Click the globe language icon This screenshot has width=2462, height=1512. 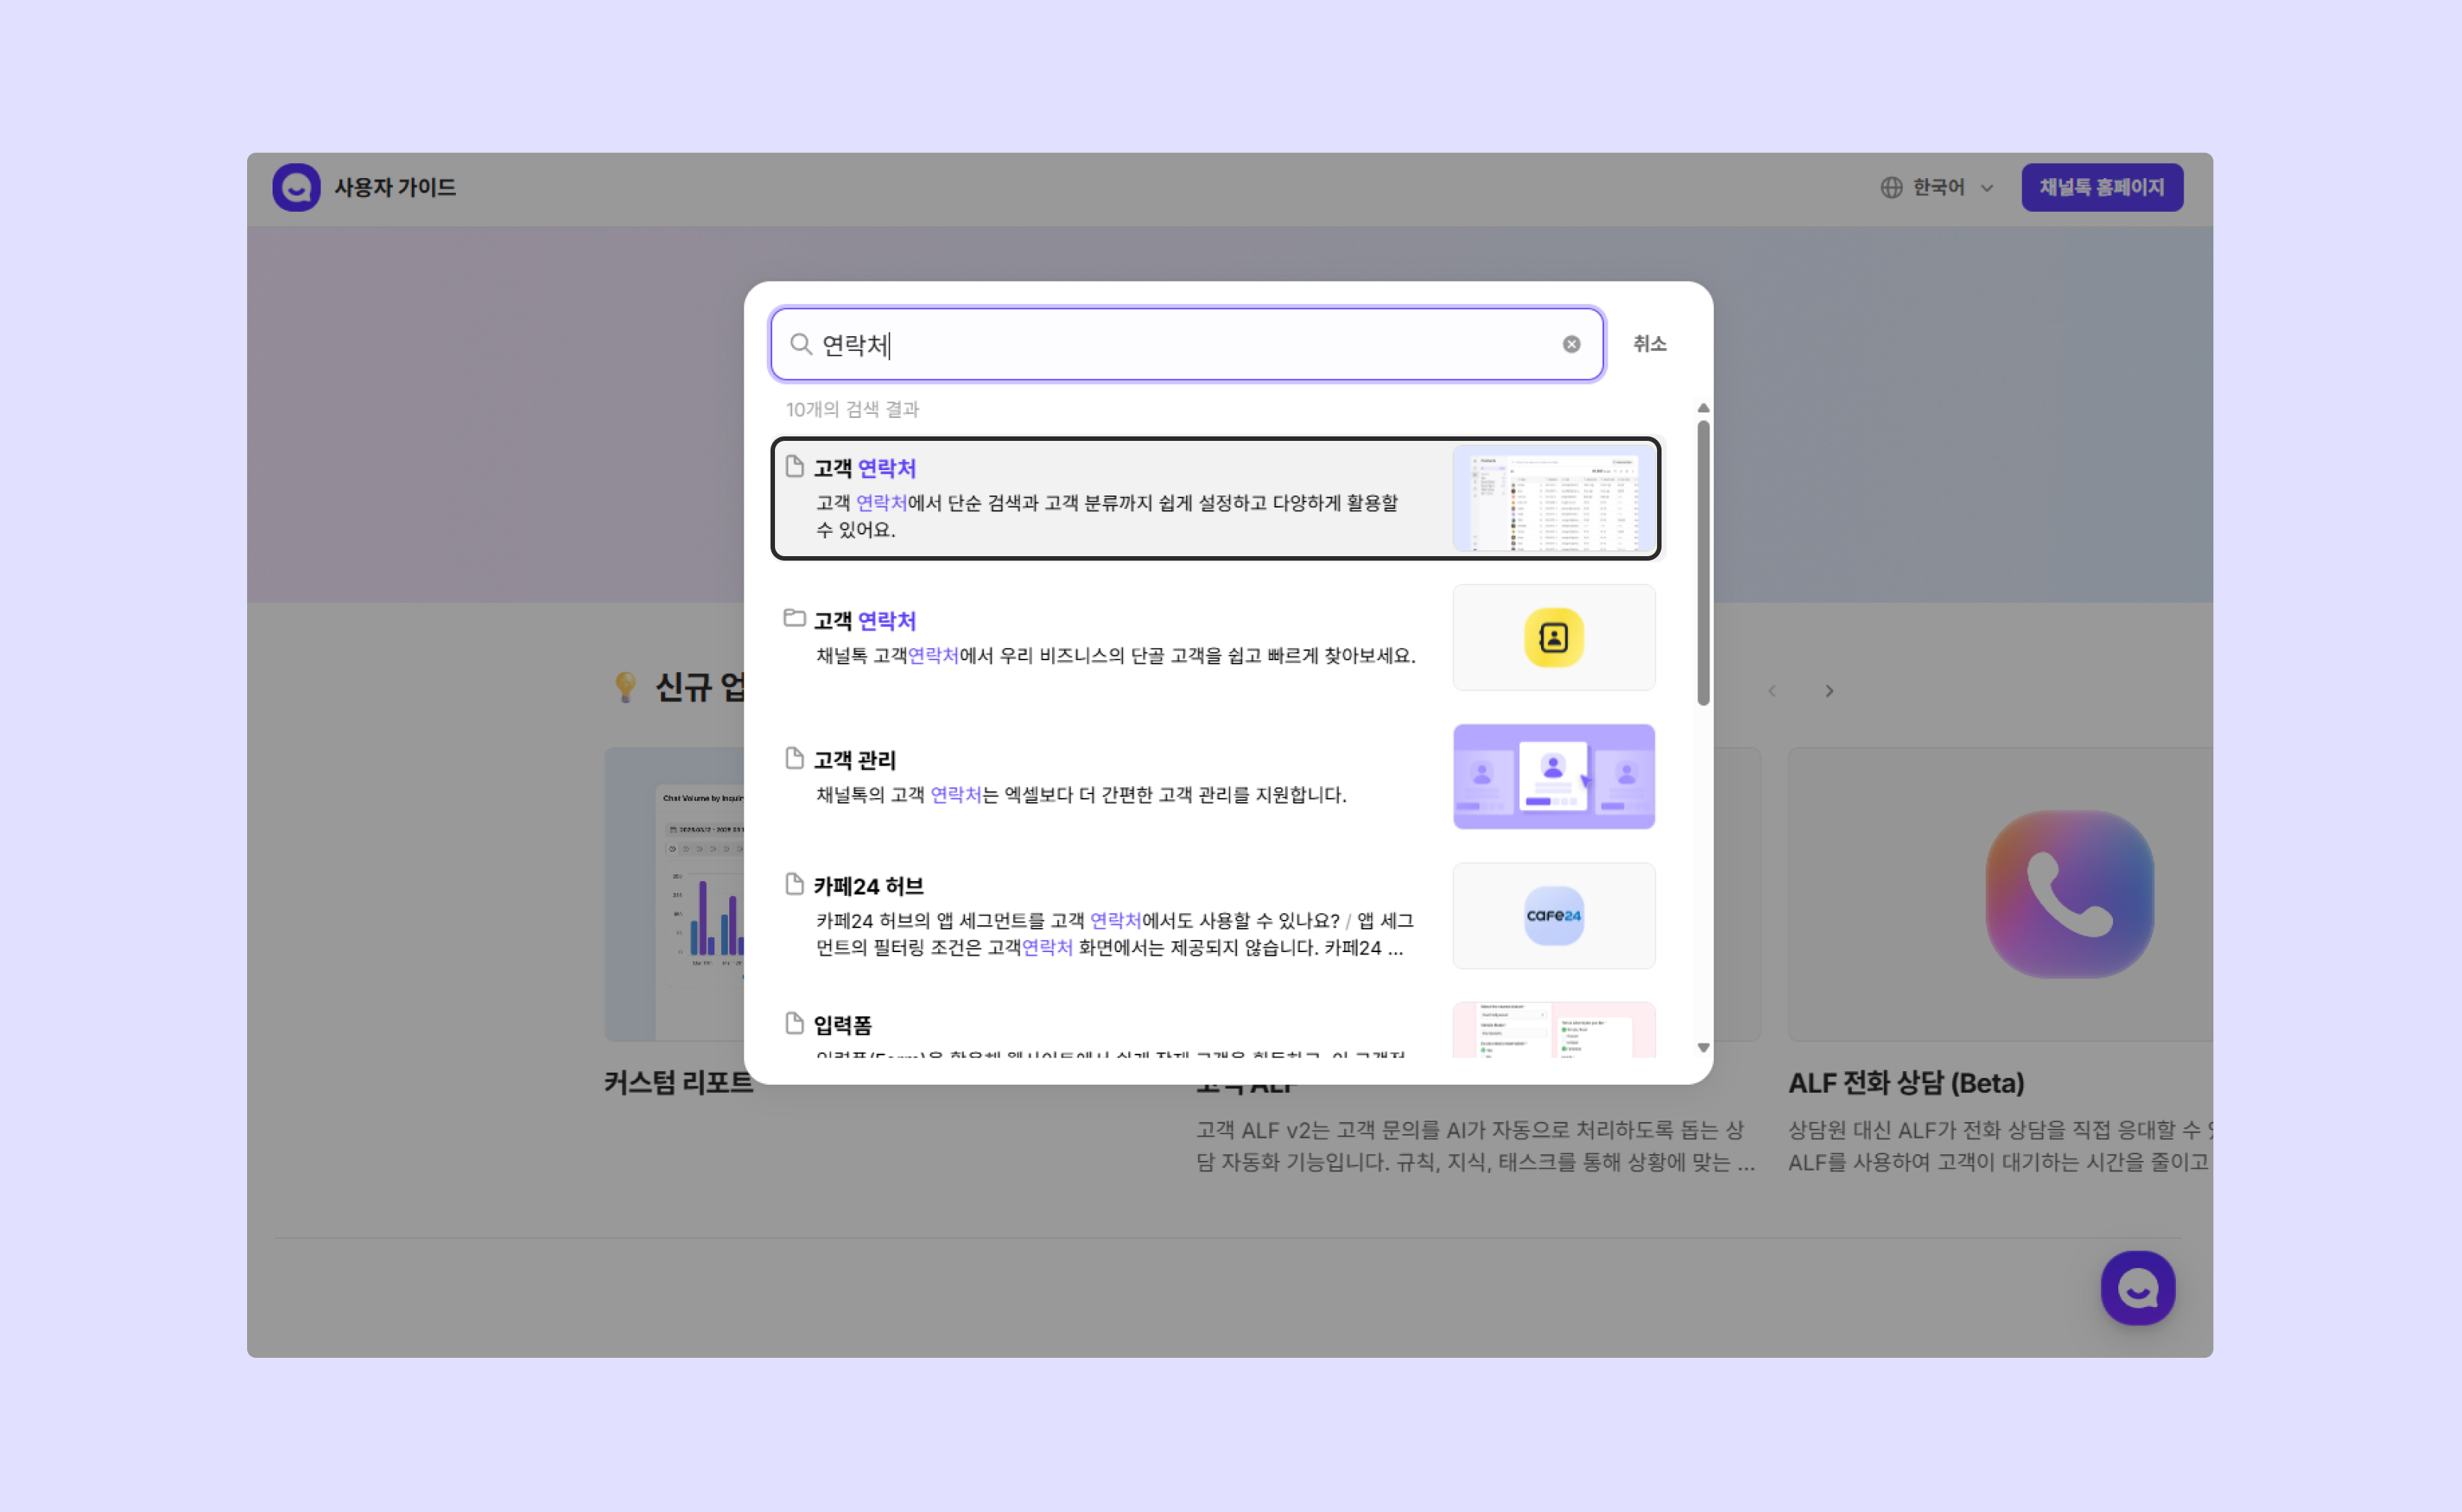pos(1890,187)
